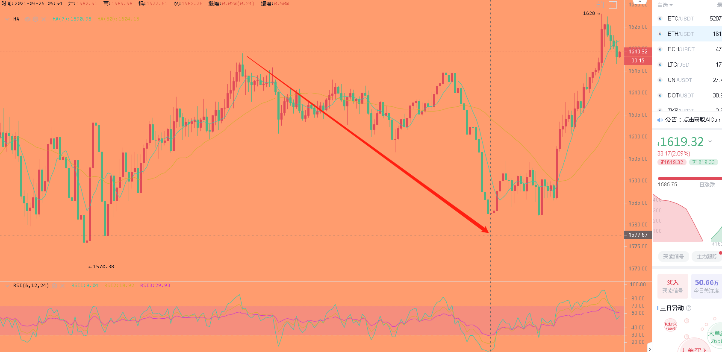Click the BCH exchange flame icon
Image resolution: width=722 pixels, height=352 pixels.
[x=660, y=49]
